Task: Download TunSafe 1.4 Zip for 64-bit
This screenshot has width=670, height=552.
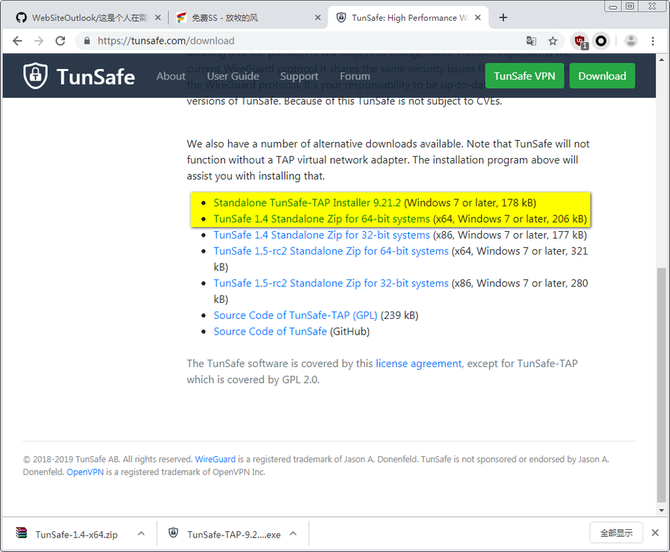Action: pyautogui.click(x=322, y=219)
